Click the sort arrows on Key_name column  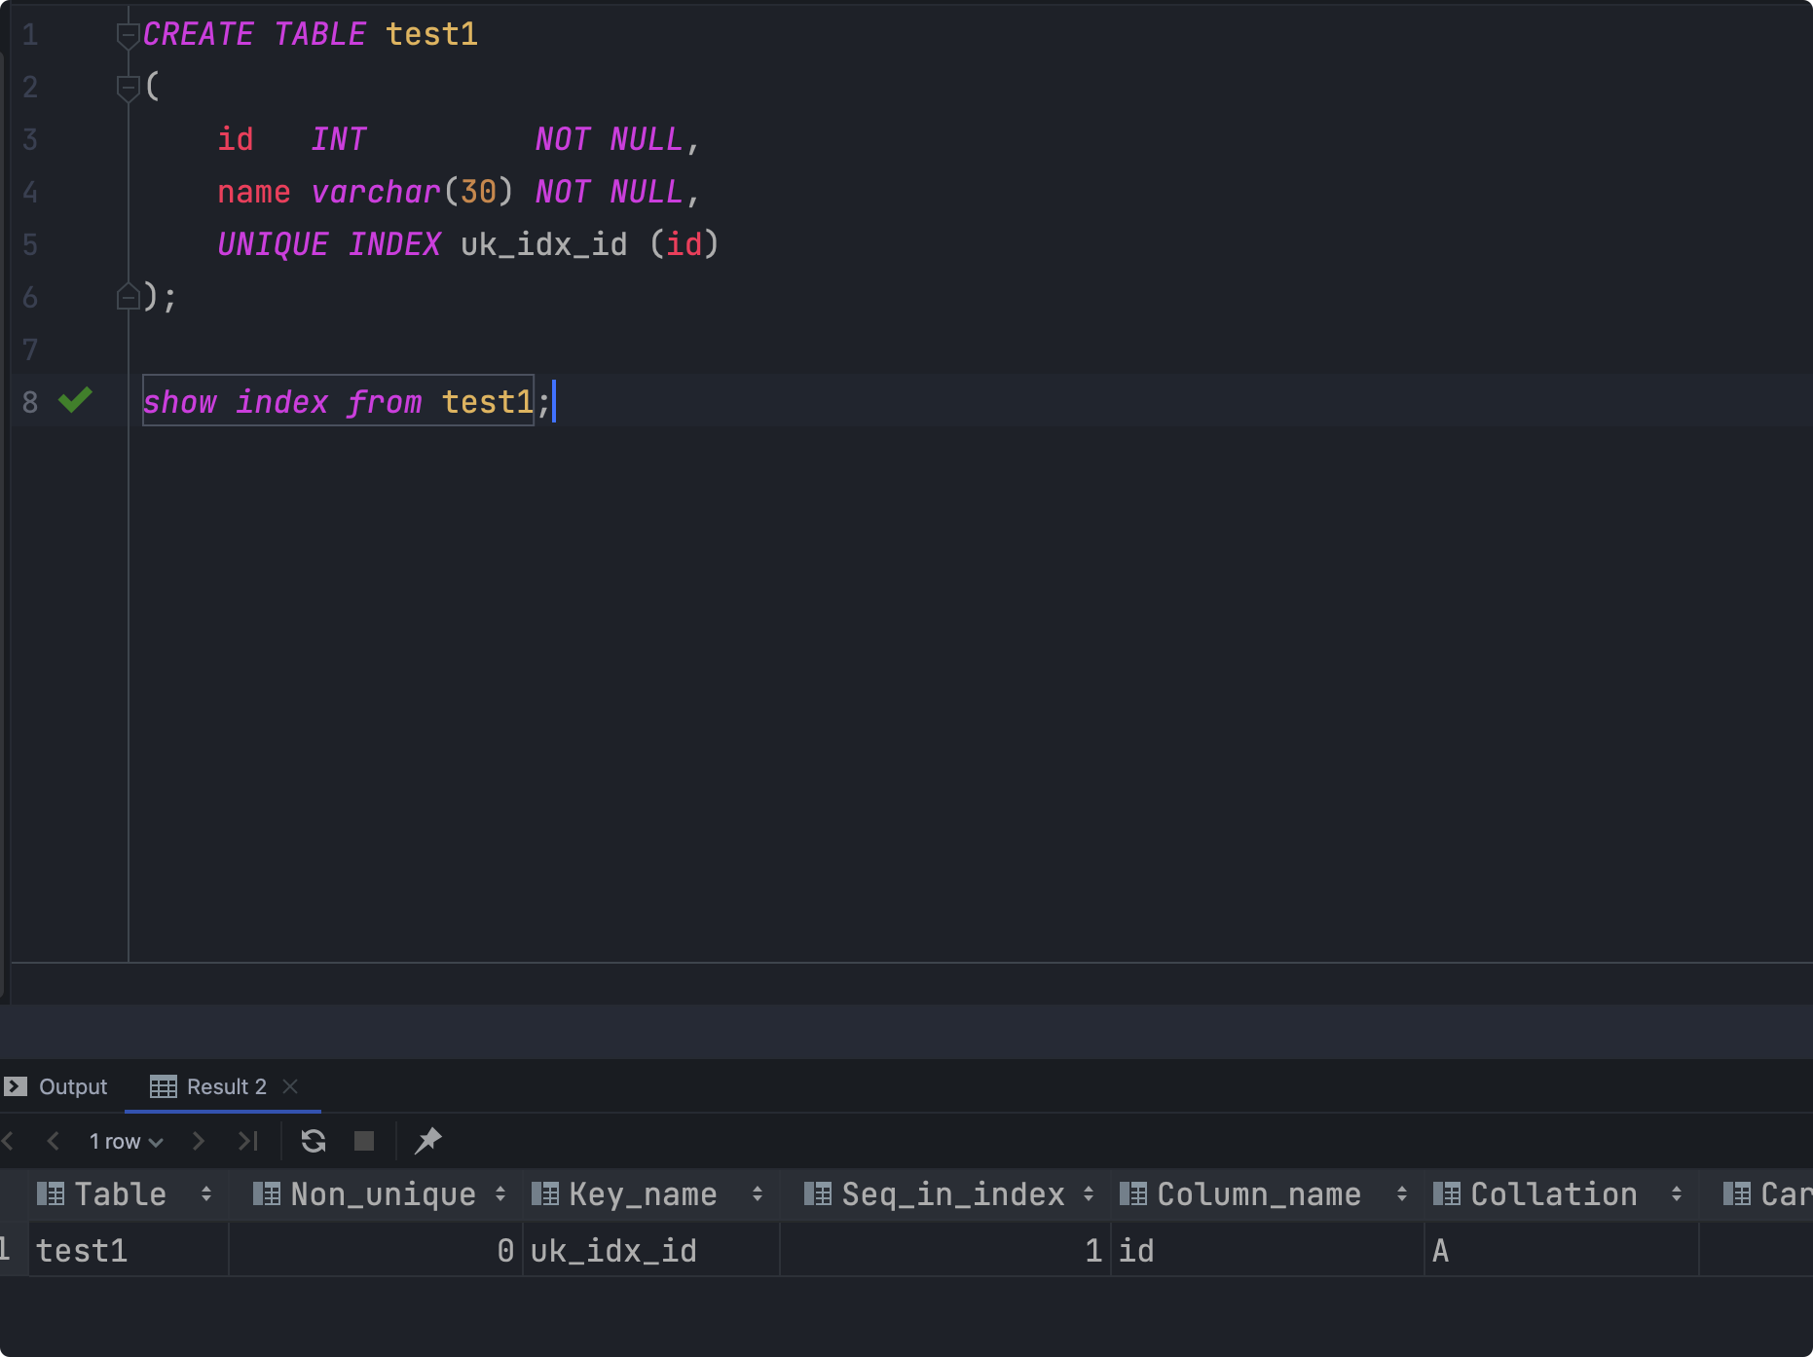click(758, 1194)
